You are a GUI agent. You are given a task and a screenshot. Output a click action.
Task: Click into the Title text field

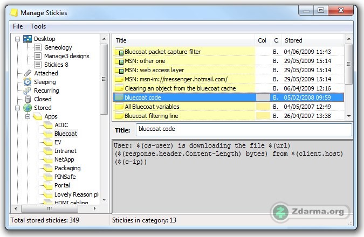click(244, 129)
